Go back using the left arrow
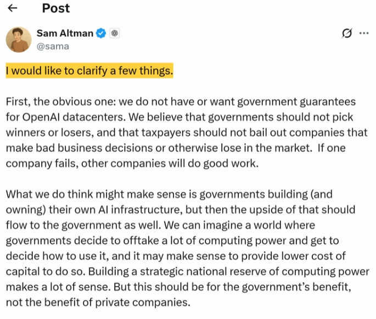Screen dimensions: 376x319 click(x=13, y=8)
